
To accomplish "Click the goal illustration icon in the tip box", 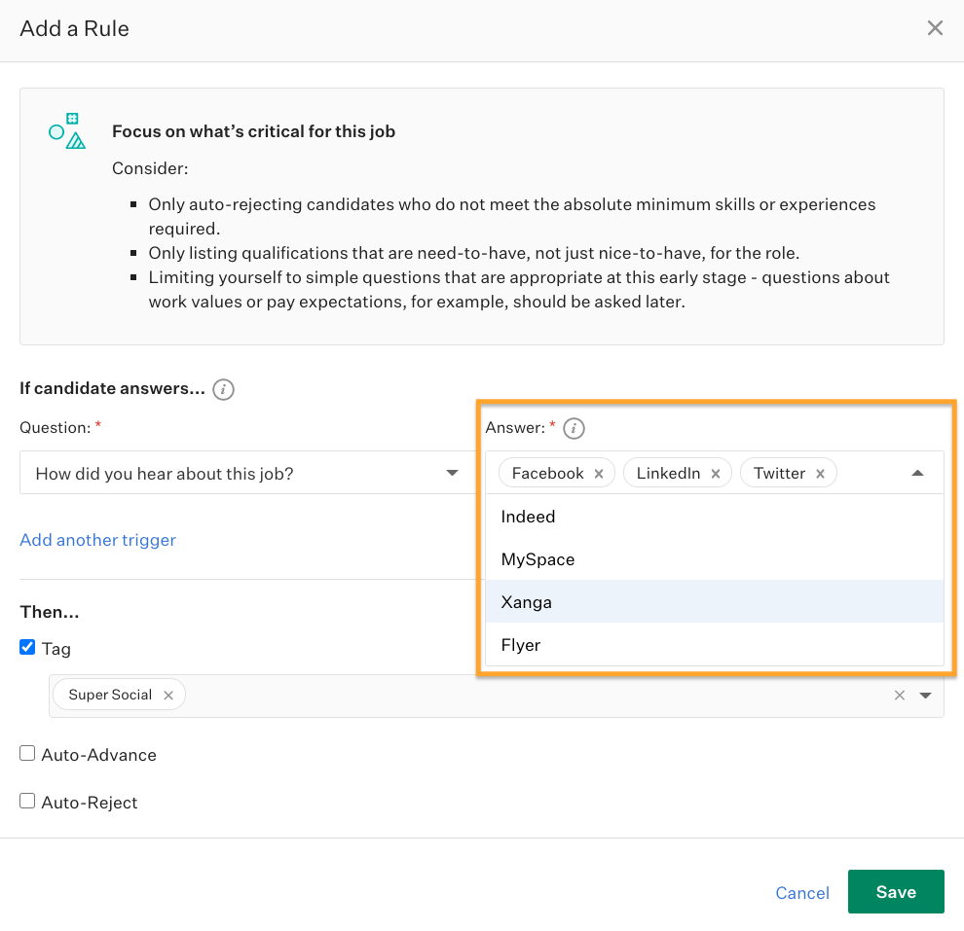I will [x=66, y=129].
